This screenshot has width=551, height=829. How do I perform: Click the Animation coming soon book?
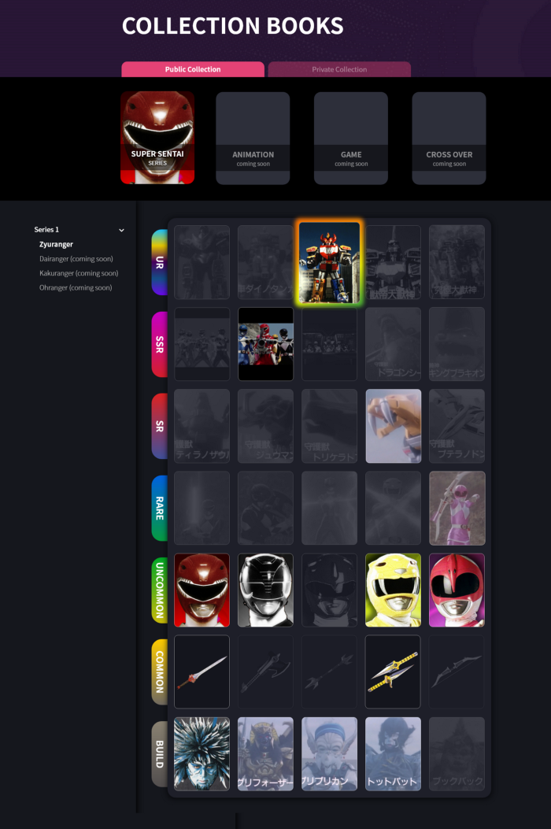pyautogui.click(x=253, y=138)
